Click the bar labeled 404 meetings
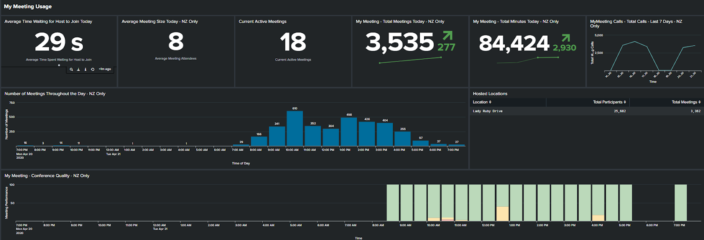The image size is (704, 240). click(385, 135)
